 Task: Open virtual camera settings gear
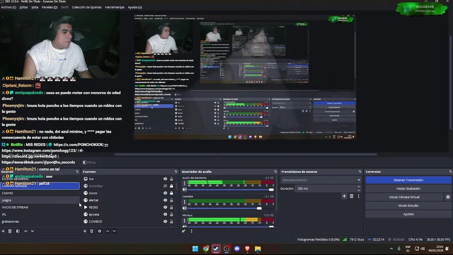tap(448, 197)
